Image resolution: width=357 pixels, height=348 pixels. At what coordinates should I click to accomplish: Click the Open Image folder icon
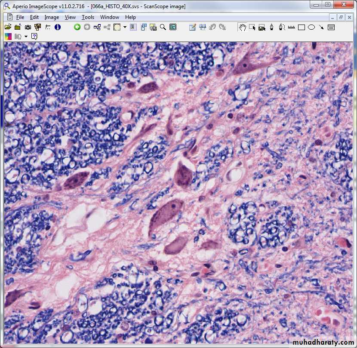(x=8, y=27)
